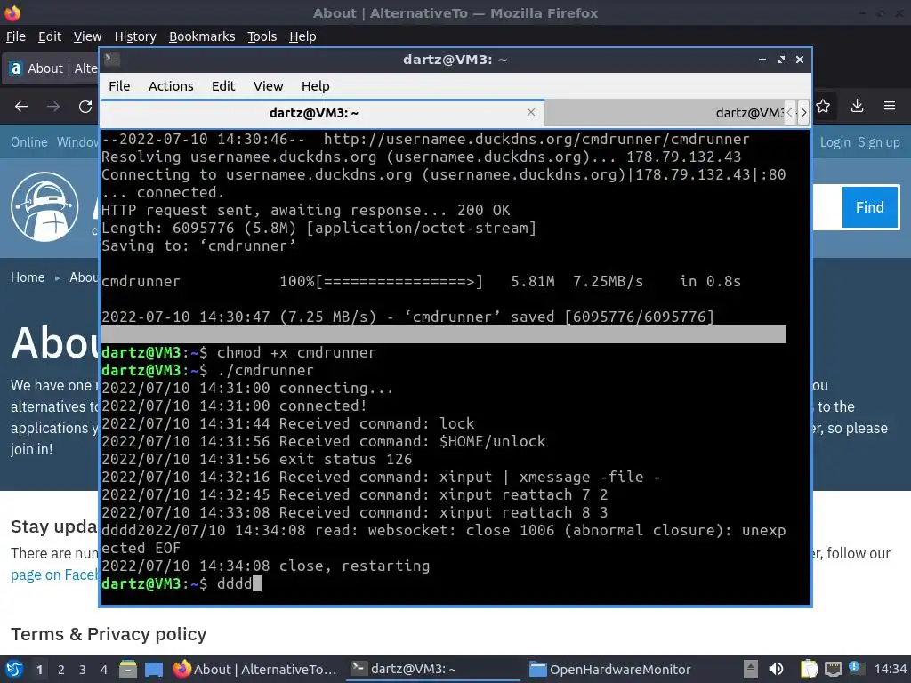The height and width of the screenshot is (683, 911).
Task: Switch to workspace 4
Action: point(103,670)
